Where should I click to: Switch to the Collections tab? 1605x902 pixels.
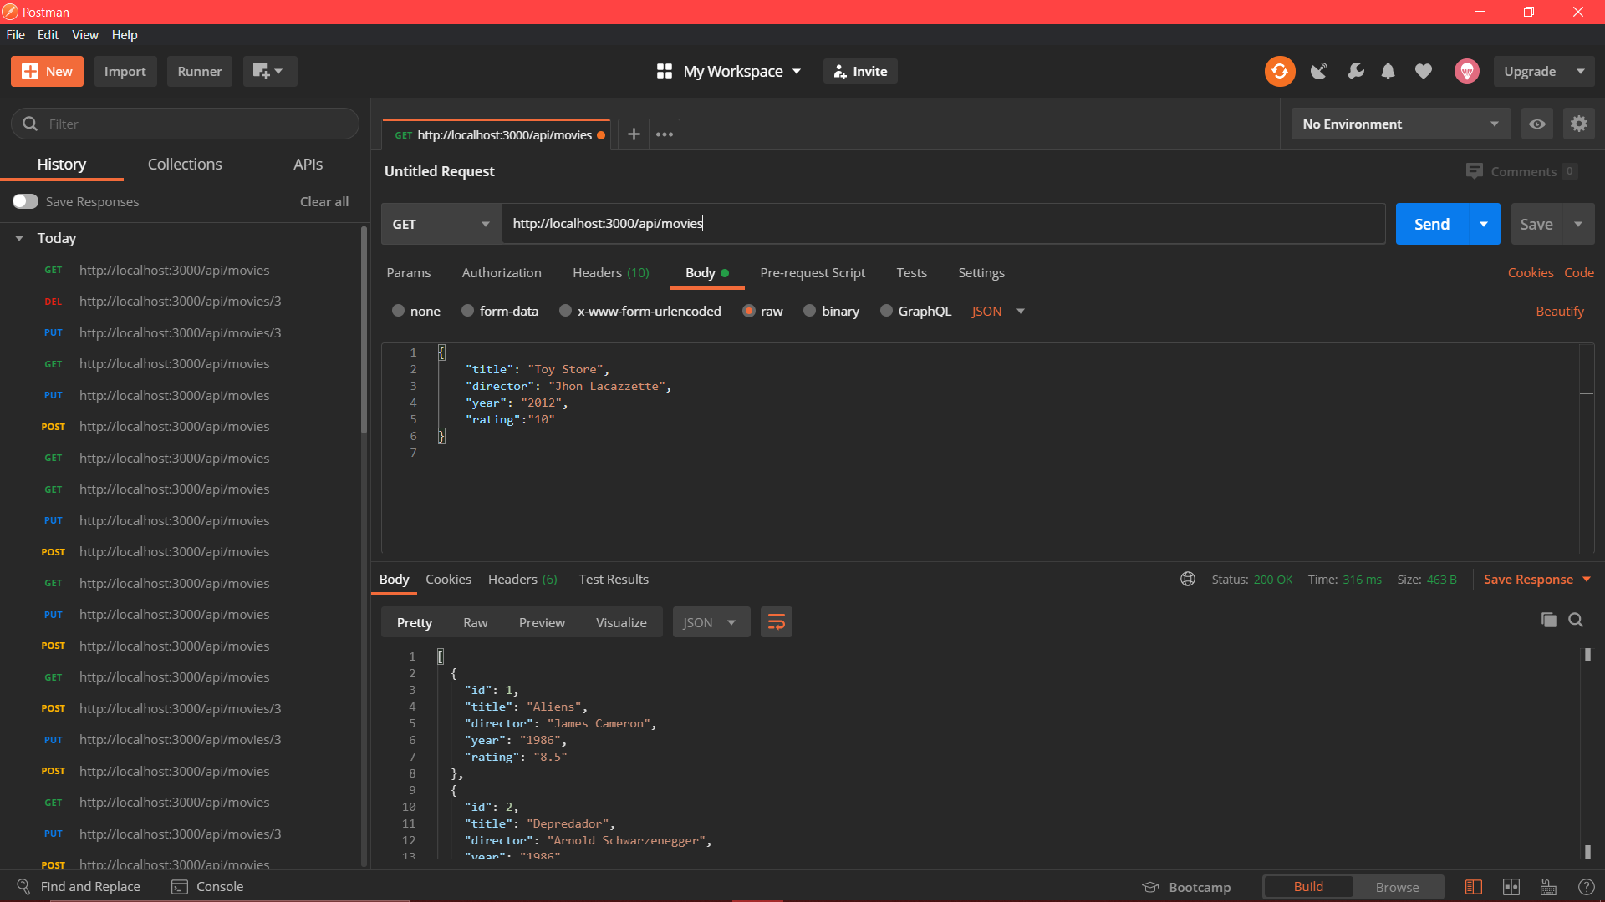[x=185, y=165]
